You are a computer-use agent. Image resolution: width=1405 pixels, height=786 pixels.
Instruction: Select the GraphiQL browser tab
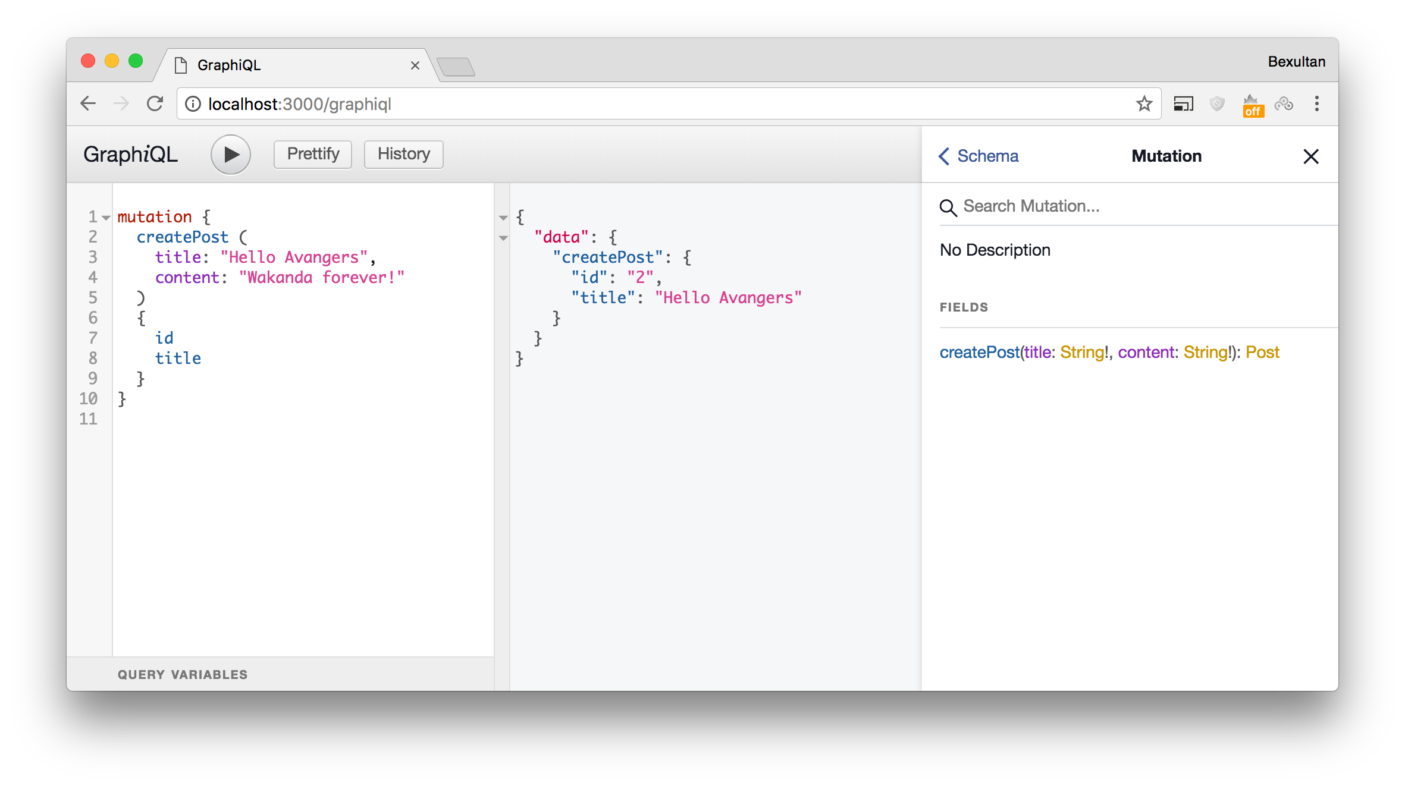(291, 65)
